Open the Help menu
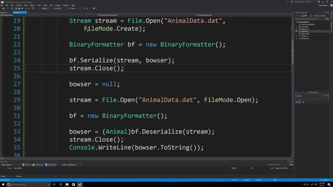The width and height of the screenshot is (333, 187). tap(73, 5)
